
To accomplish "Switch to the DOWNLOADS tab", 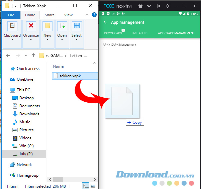I will point(113,33).
